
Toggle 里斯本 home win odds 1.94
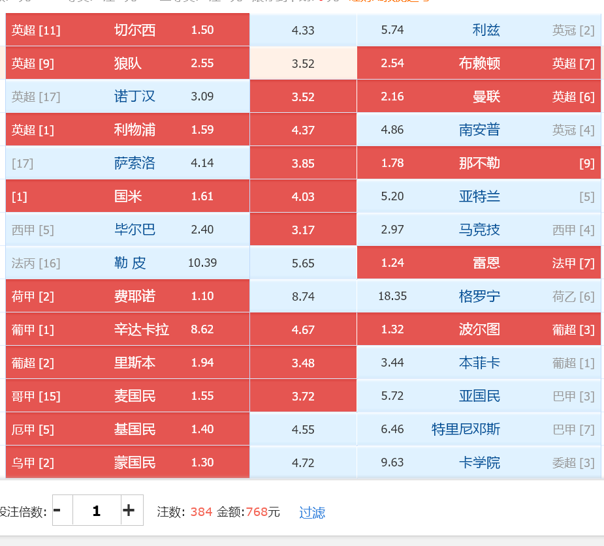click(127, 363)
